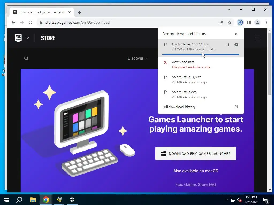Click the SteamSetup.exe file icon
The height and width of the screenshot is (205, 274).
(165, 92)
